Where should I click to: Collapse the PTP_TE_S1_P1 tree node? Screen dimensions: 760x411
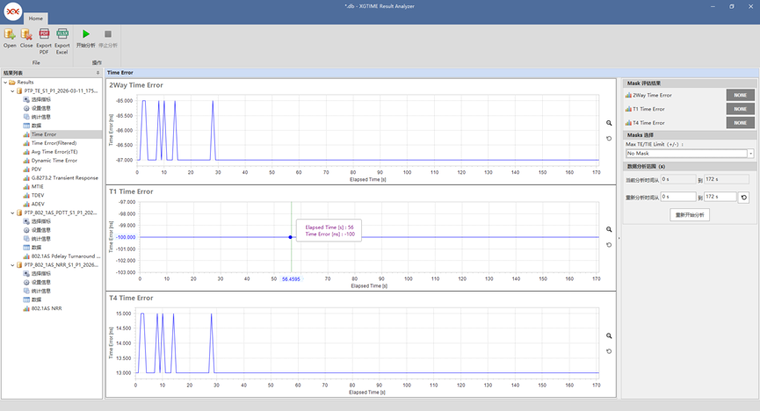(x=12, y=91)
